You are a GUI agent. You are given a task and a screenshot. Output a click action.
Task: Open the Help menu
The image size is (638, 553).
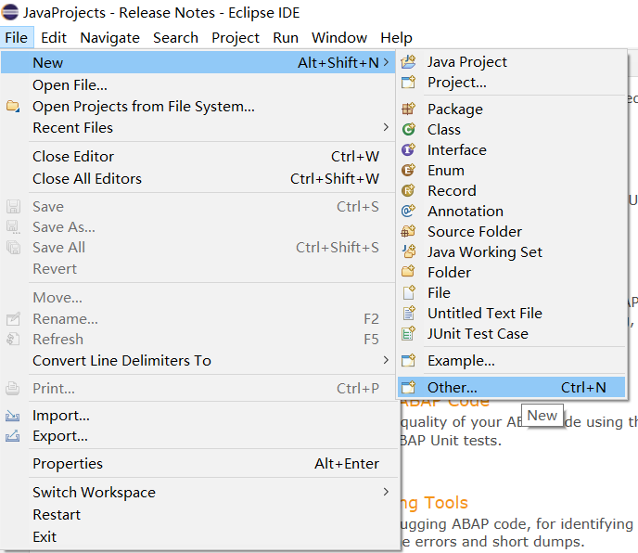(396, 38)
